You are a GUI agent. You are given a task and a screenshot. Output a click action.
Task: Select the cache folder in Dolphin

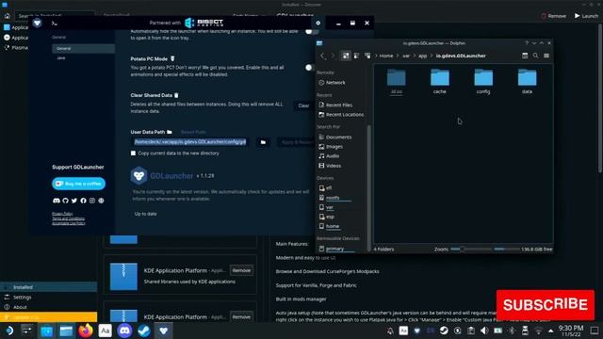point(440,81)
